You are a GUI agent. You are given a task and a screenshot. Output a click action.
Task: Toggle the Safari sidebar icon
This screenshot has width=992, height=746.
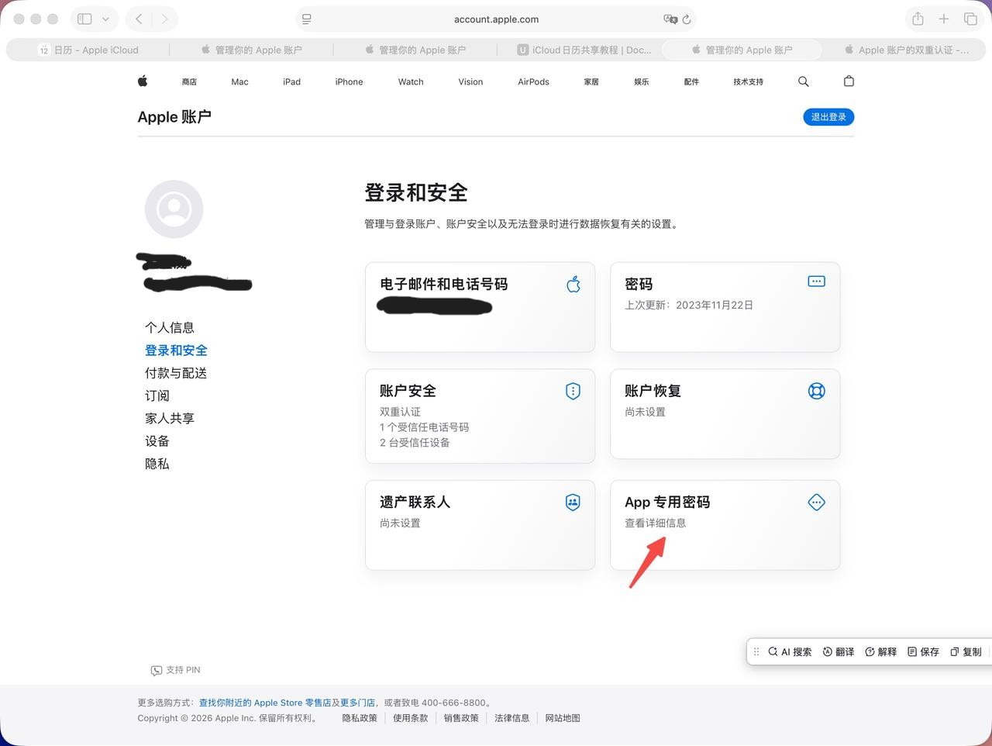pos(85,19)
